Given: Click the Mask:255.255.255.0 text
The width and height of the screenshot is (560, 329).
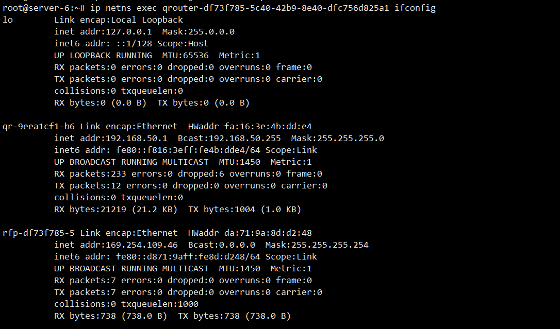Looking at the screenshot, I should pyautogui.click(x=338, y=138).
